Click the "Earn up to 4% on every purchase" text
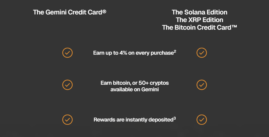 tap(133, 53)
